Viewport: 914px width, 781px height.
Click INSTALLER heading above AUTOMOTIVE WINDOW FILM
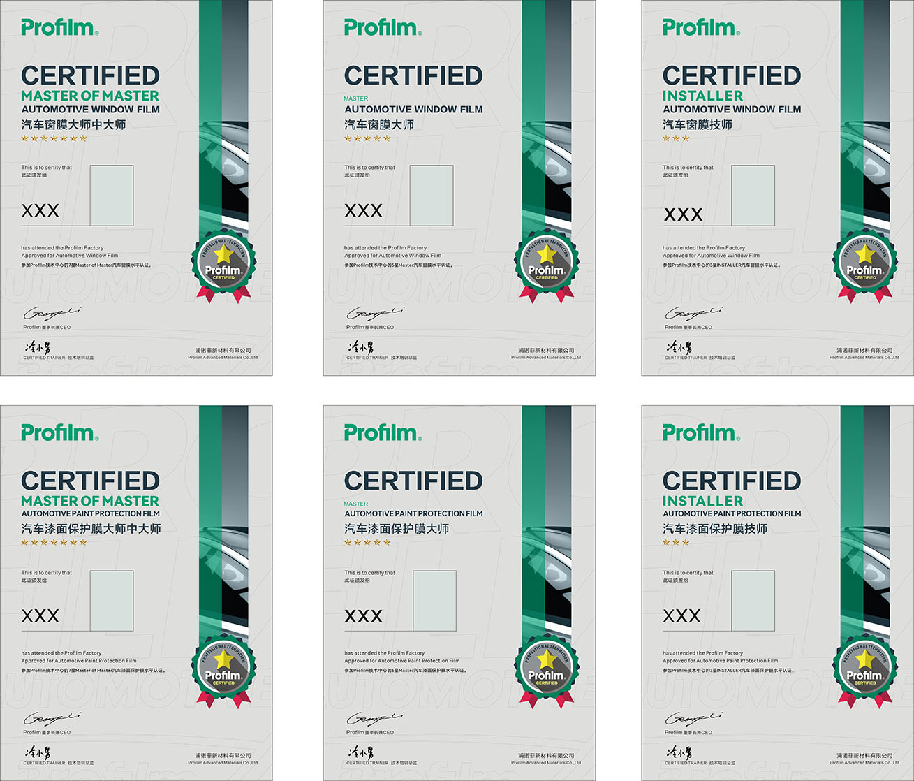coord(702,96)
